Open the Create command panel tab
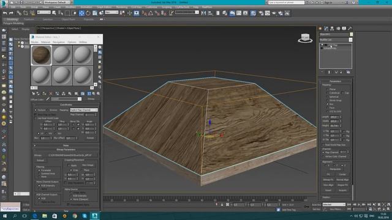This screenshot has height=220, width=392. 320,29
